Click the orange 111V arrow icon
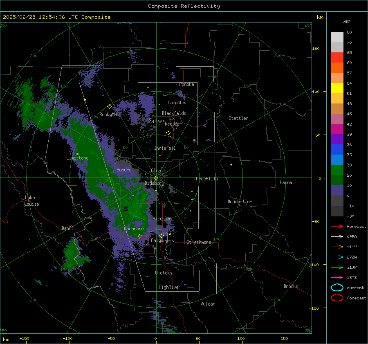 pos(337,247)
